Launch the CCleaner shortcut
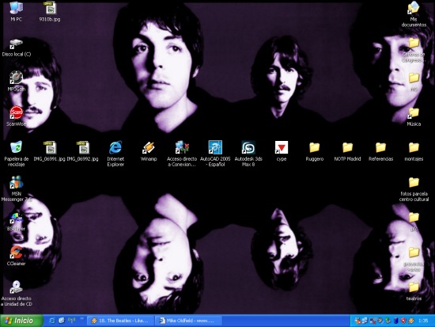Viewport: 435px width, 327px height. [16, 256]
